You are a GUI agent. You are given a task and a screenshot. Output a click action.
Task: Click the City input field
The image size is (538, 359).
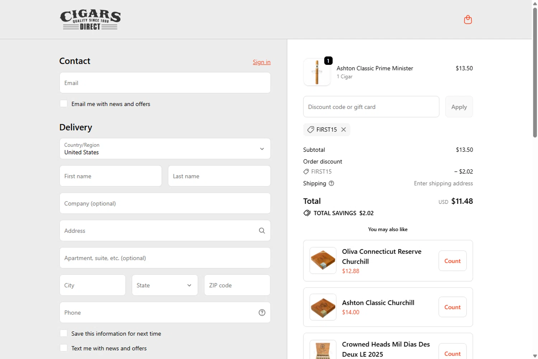pyautogui.click(x=93, y=285)
